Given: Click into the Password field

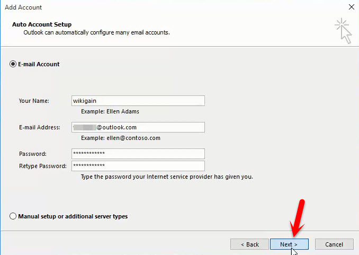Looking at the screenshot, I should tap(138, 154).
